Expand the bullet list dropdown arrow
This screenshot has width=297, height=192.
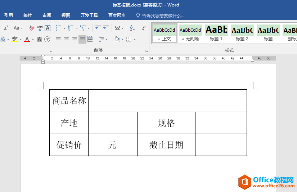64,28
